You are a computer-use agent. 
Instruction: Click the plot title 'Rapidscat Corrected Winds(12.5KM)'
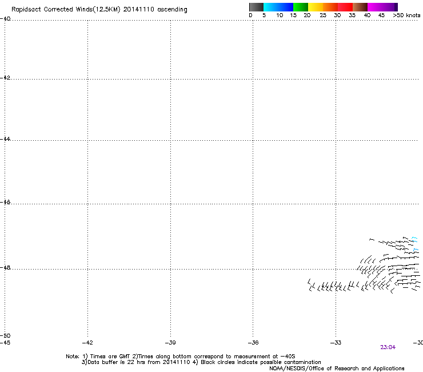click(x=66, y=10)
